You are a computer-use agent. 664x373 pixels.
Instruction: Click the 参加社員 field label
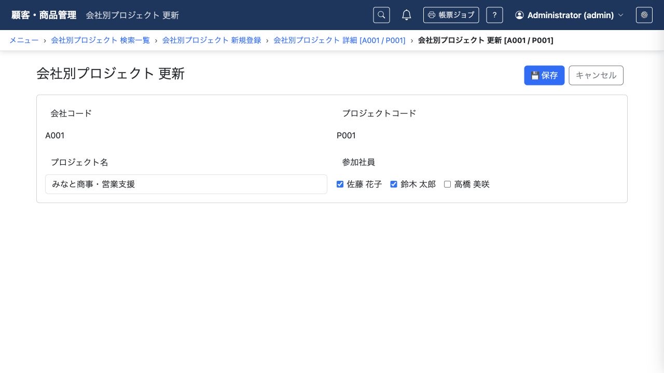tap(358, 162)
